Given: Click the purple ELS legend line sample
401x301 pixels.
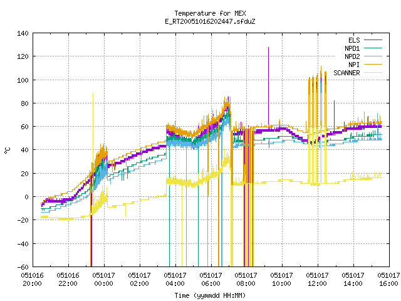Looking at the screenshot, I should pyautogui.click(x=373, y=40).
